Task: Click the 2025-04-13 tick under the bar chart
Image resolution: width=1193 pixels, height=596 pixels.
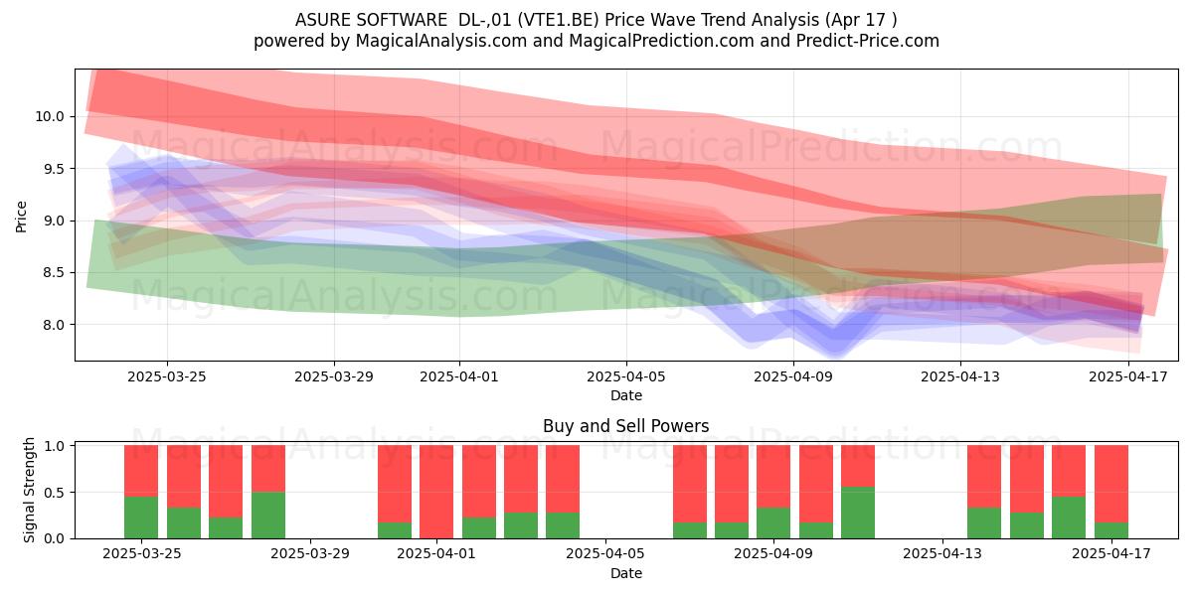Action: (x=942, y=554)
